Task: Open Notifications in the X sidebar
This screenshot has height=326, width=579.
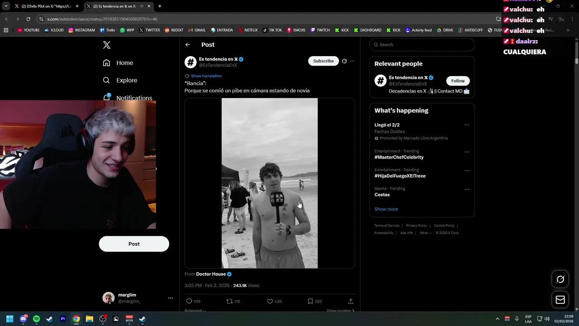Action: click(128, 97)
